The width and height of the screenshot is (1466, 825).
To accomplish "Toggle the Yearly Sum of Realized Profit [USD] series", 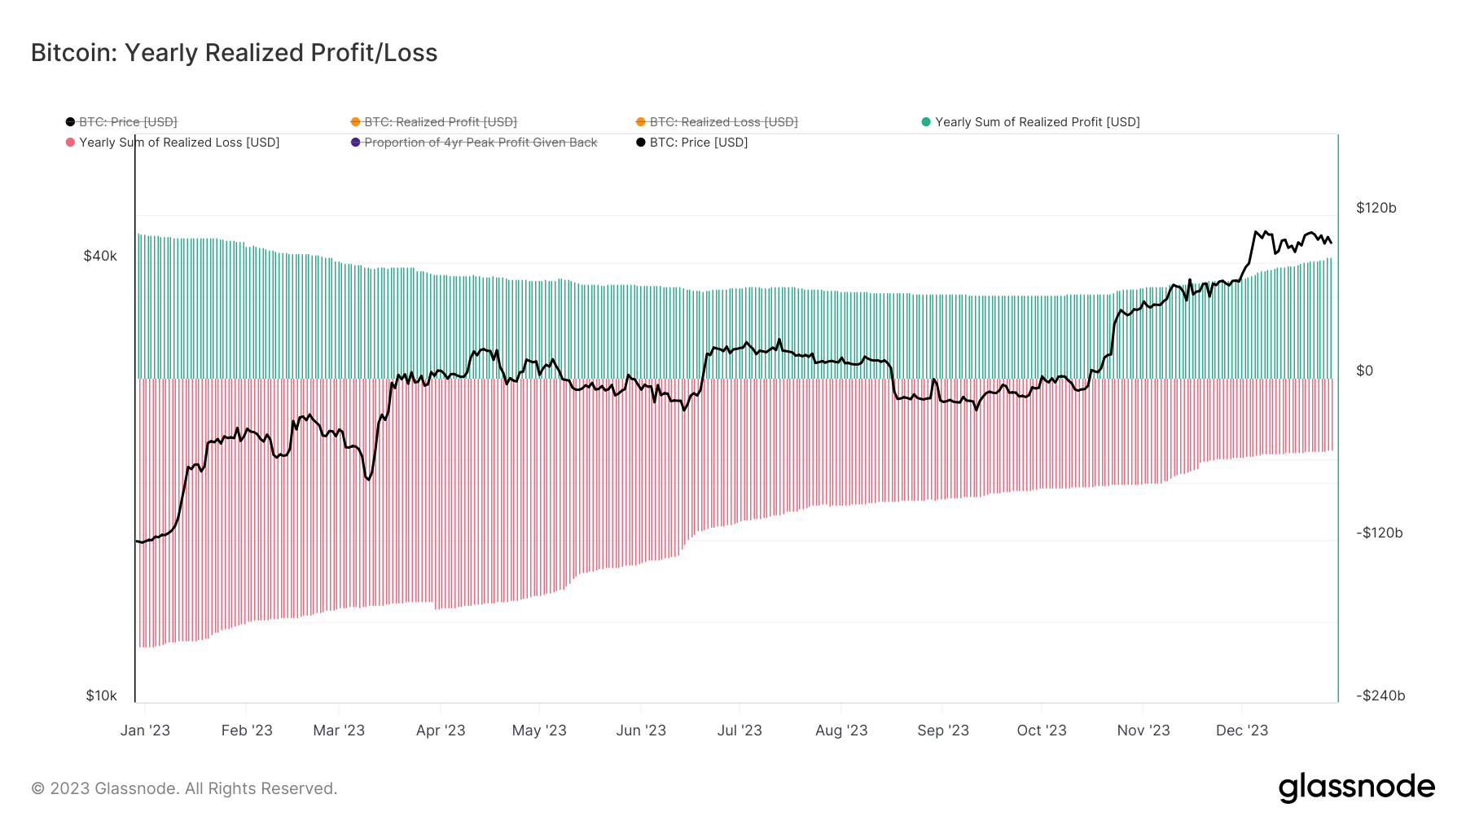I will click(1037, 122).
